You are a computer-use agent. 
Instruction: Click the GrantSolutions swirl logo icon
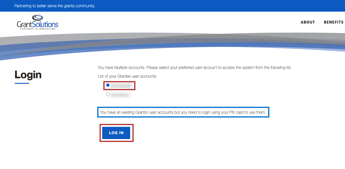[x=38, y=18]
